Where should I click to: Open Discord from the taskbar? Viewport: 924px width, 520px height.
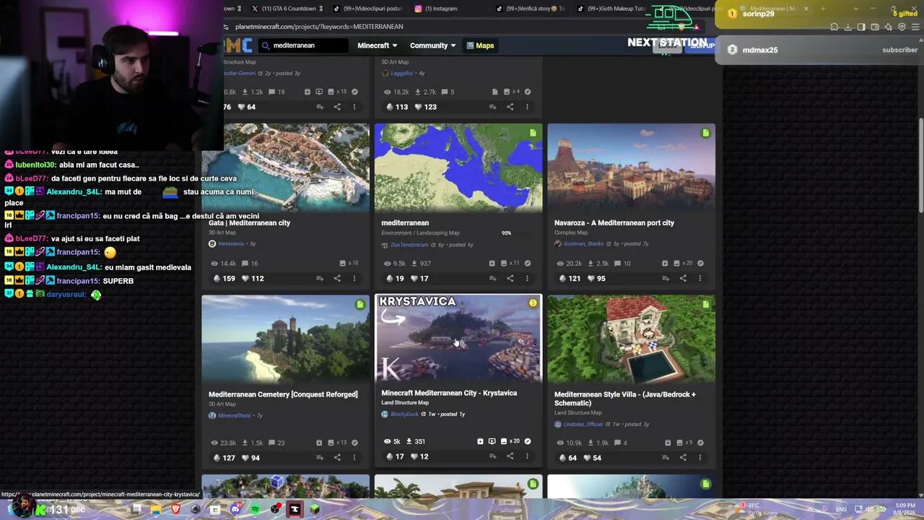click(235, 509)
